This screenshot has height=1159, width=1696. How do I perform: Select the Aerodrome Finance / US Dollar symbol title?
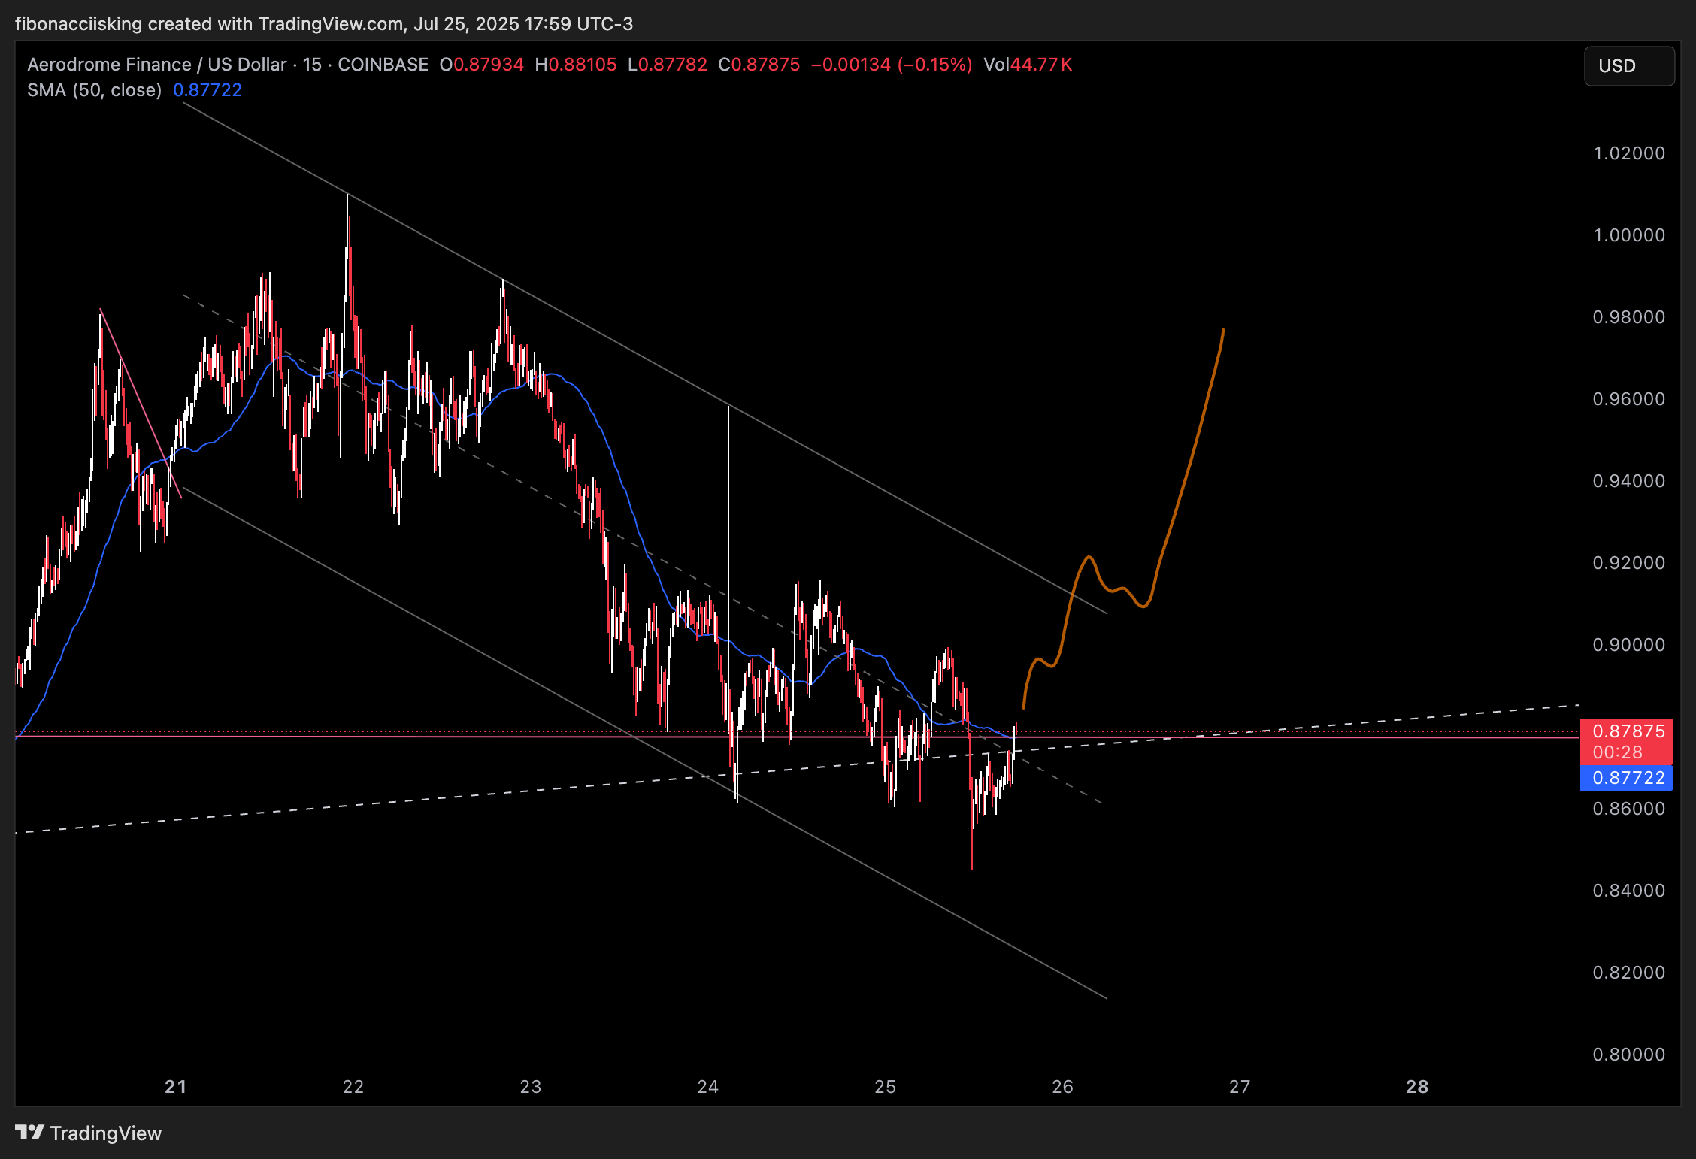pyautogui.click(x=157, y=65)
